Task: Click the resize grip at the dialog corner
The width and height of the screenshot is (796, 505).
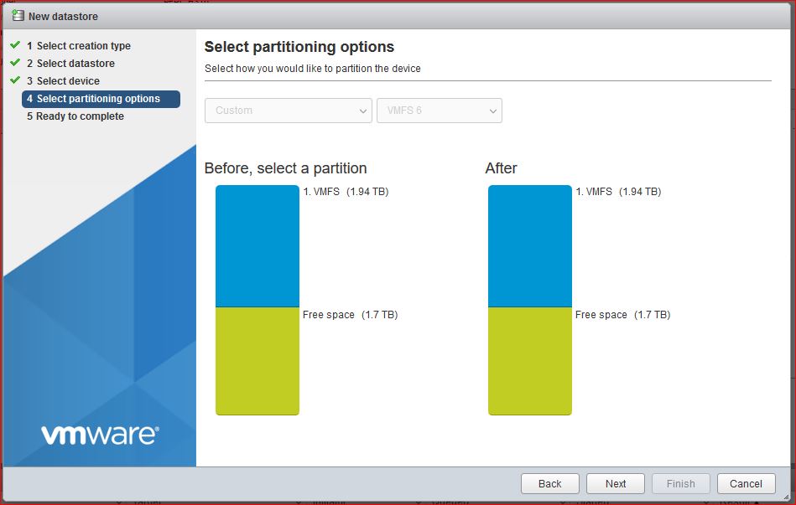Action: (787, 496)
